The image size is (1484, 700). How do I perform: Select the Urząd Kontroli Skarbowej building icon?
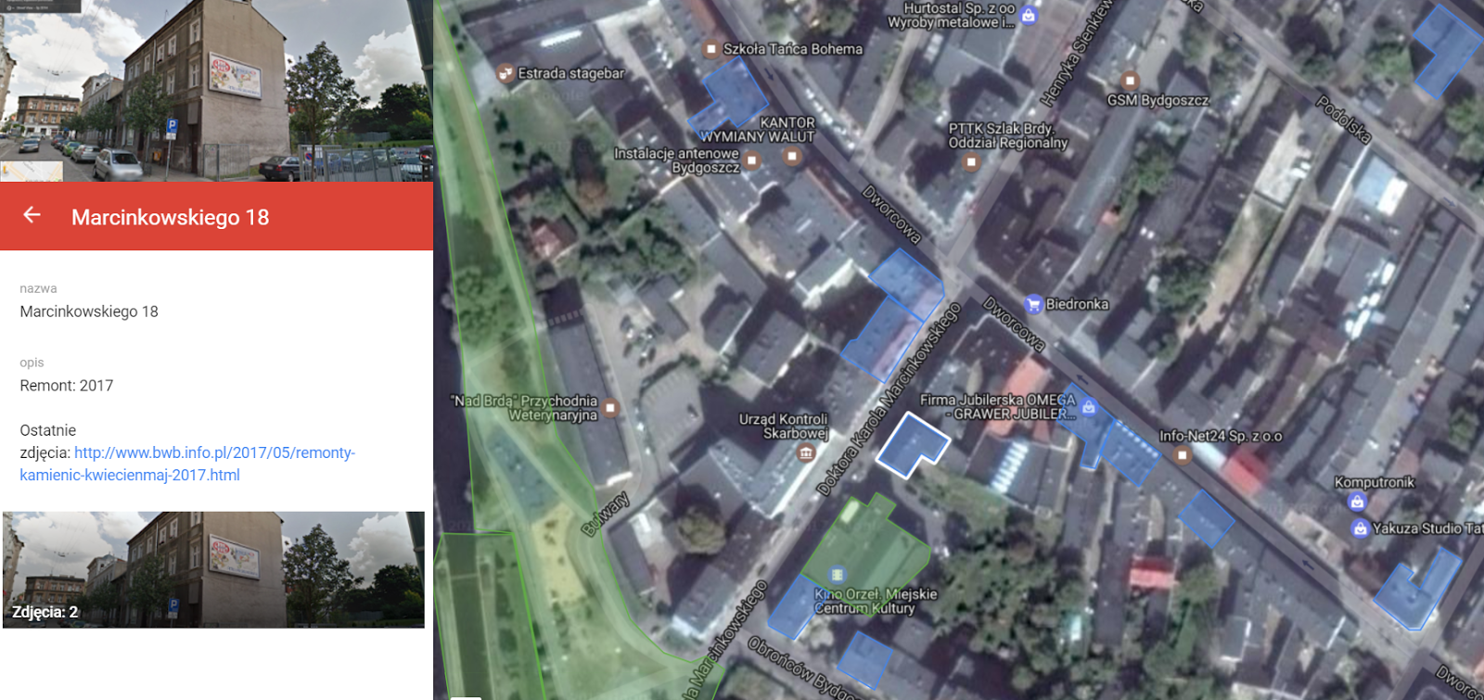tap(806, 452)
